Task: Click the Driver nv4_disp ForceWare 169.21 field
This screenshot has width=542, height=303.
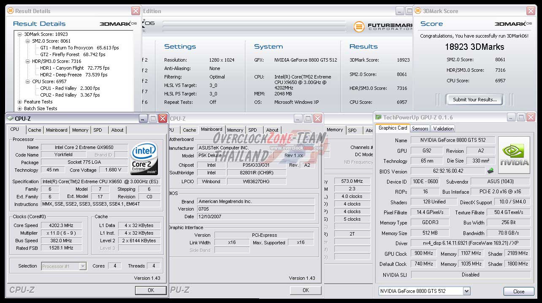Action: point(470,243)
